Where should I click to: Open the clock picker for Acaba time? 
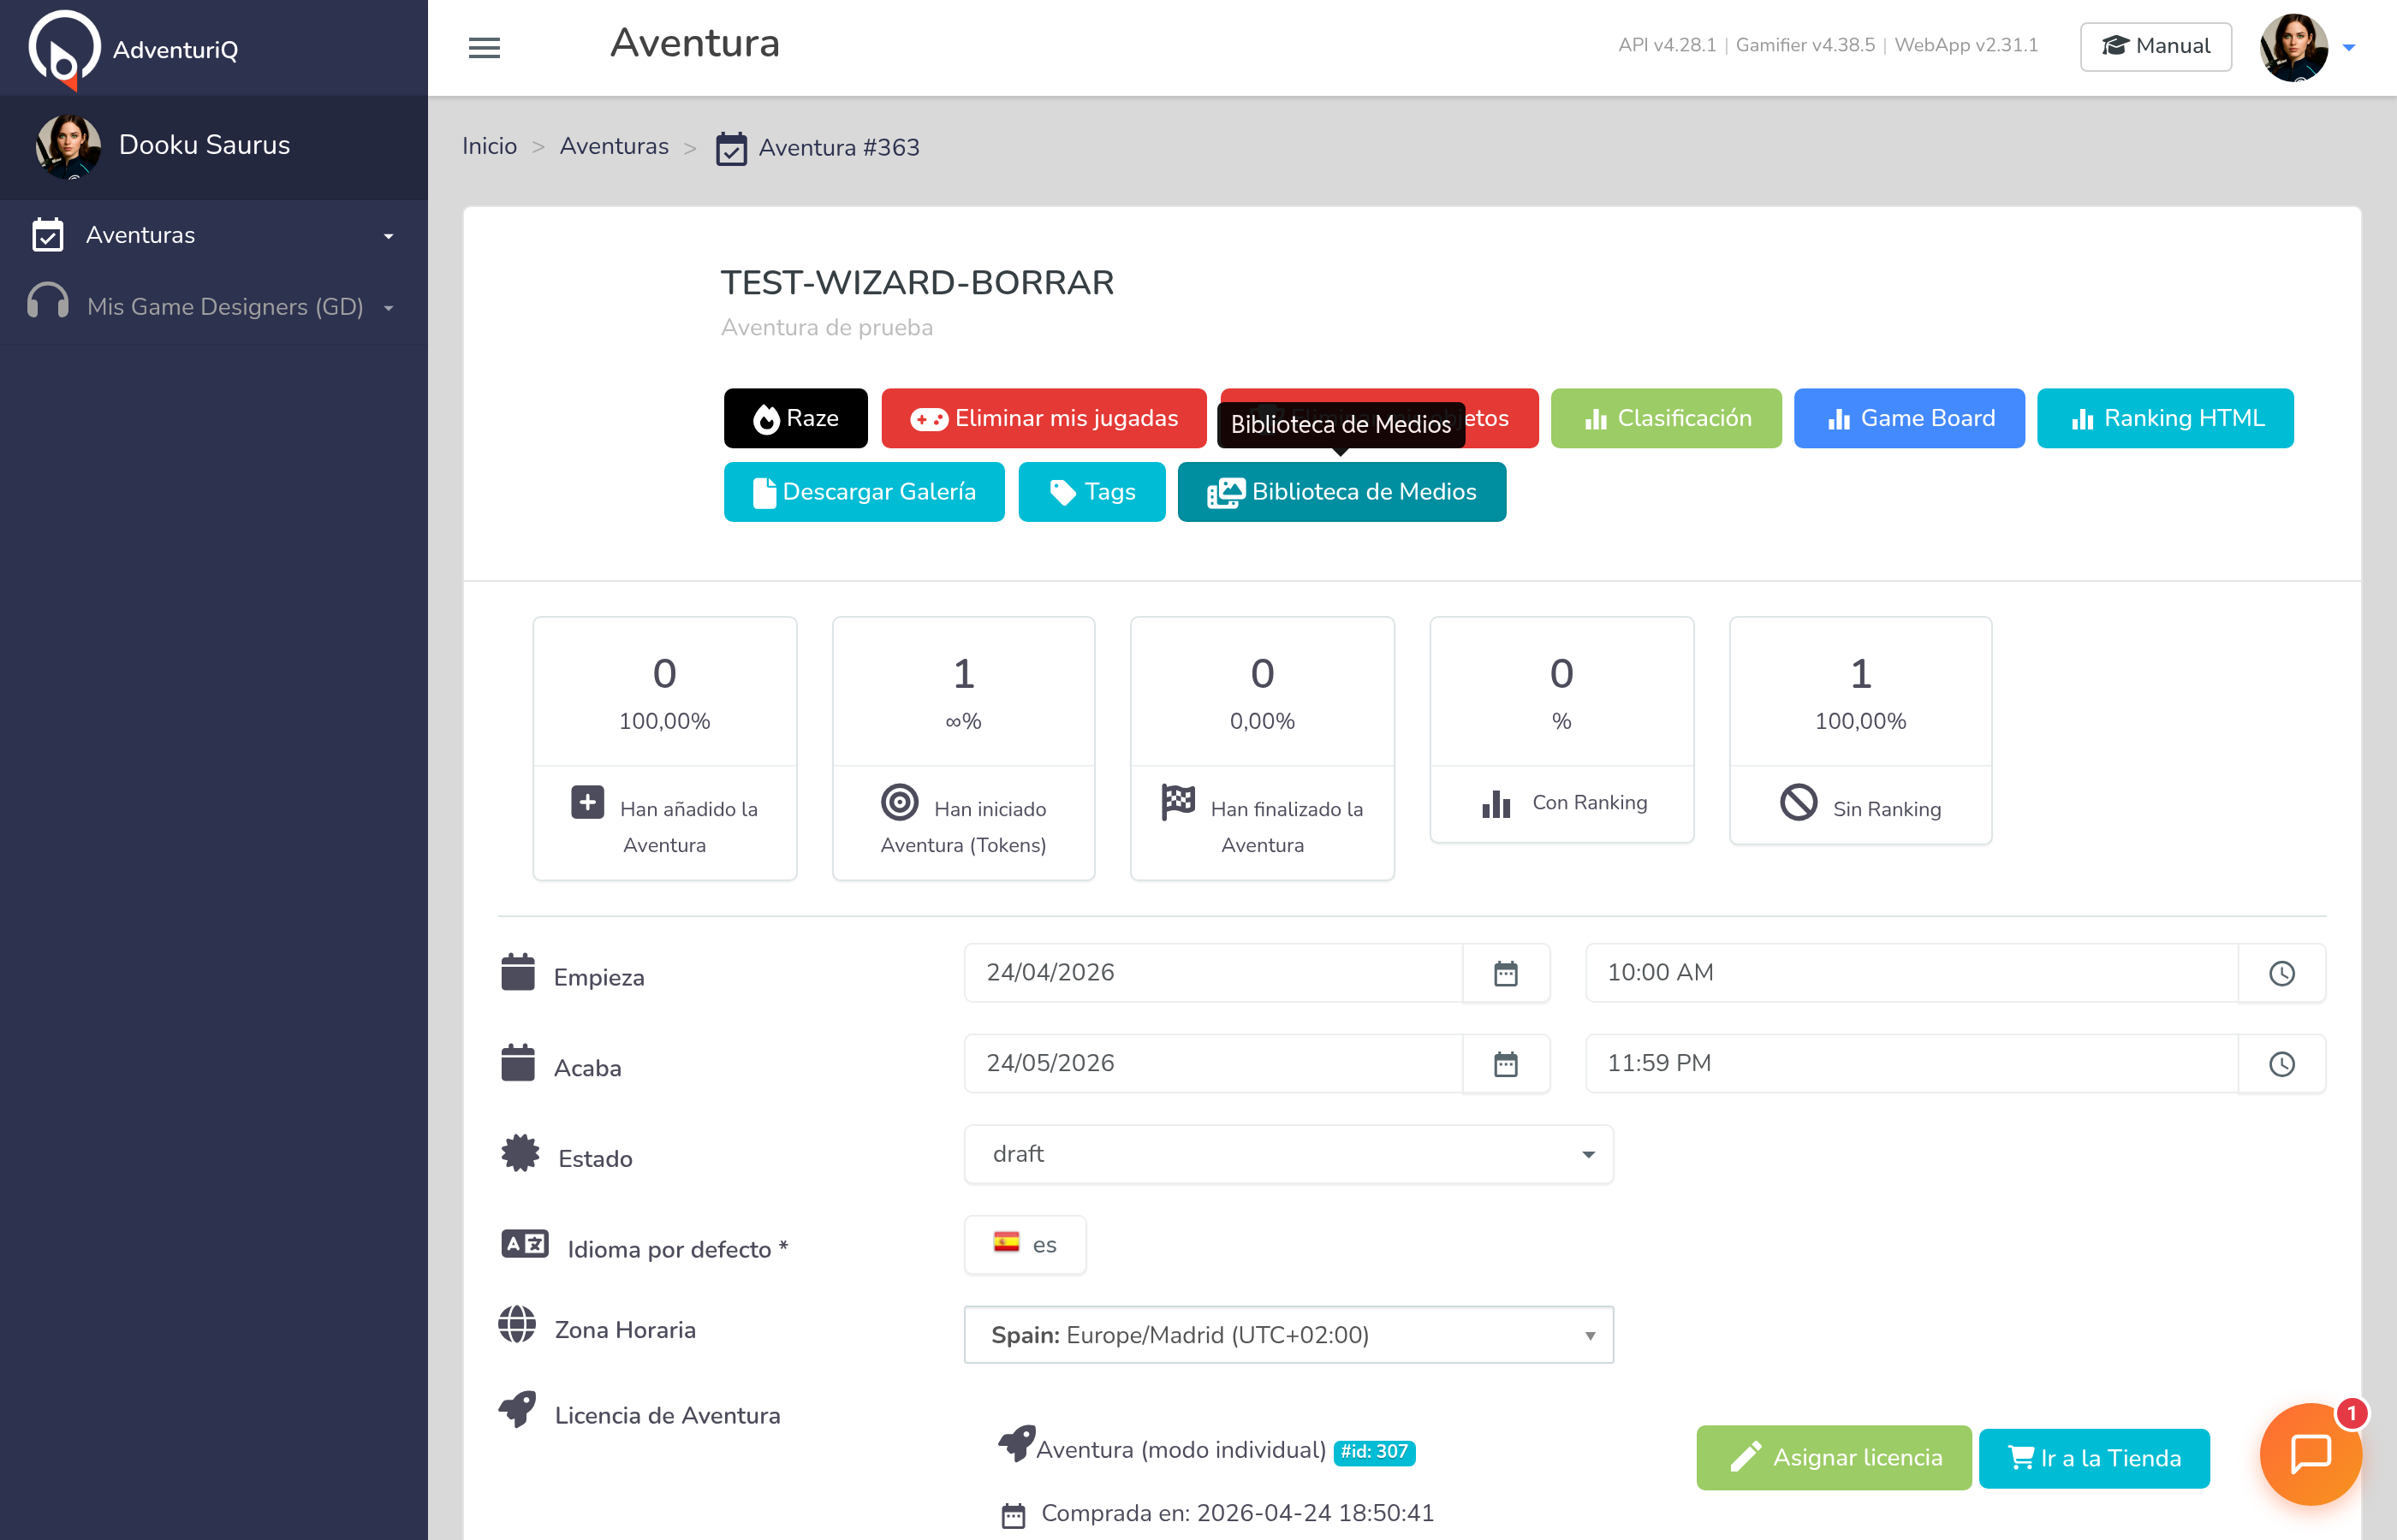[2281, 1063]
